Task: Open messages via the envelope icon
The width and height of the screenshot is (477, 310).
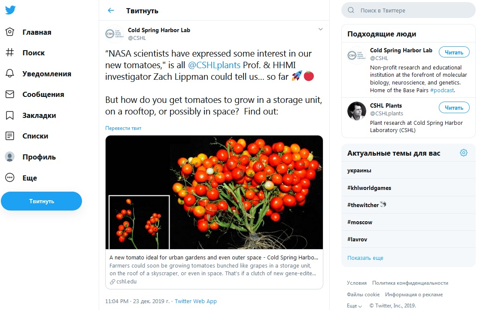Action: click(10, 94)
